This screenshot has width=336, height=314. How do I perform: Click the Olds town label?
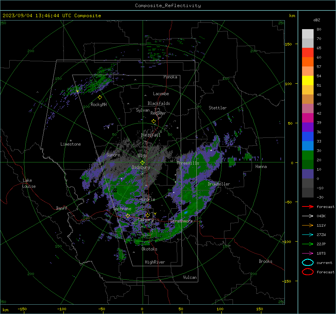click(x=142, y=156)
